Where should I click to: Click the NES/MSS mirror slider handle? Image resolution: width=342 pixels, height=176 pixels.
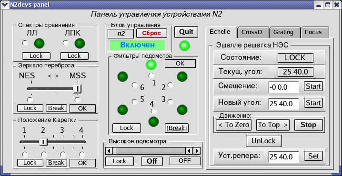point(77,89)
